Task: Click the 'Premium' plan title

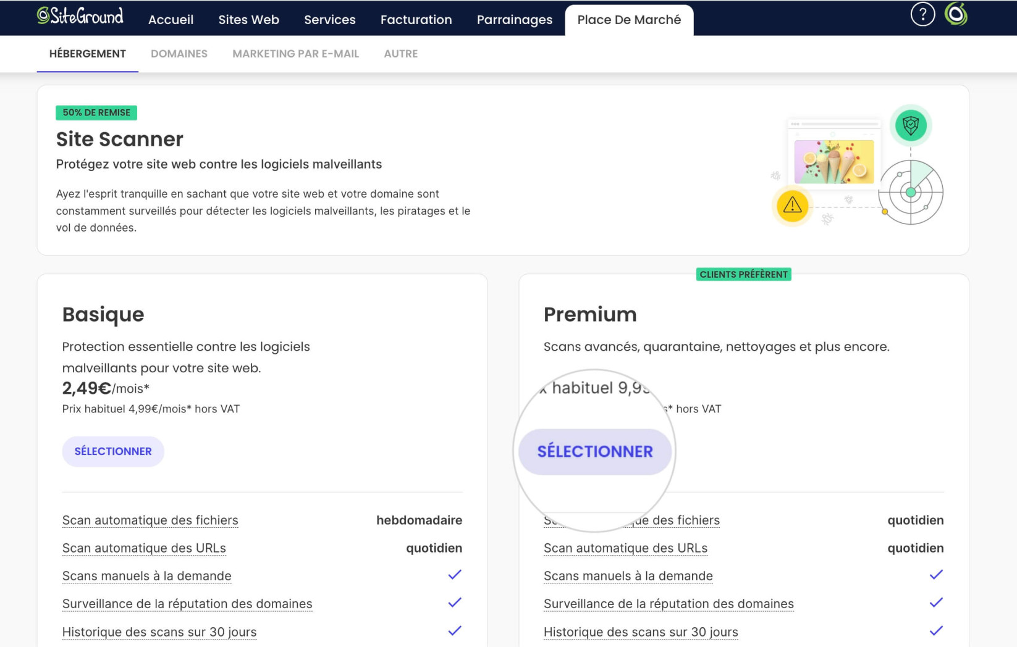Action: 590,314
